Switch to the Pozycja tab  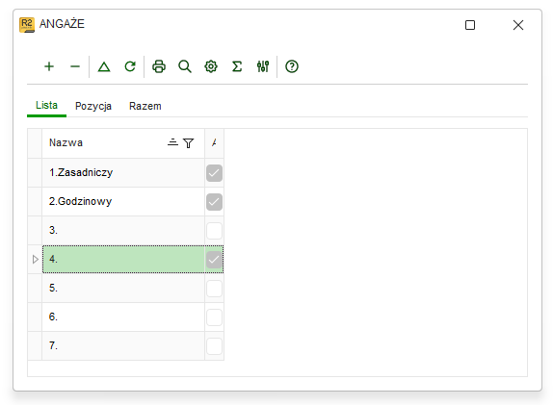point(93,106)
